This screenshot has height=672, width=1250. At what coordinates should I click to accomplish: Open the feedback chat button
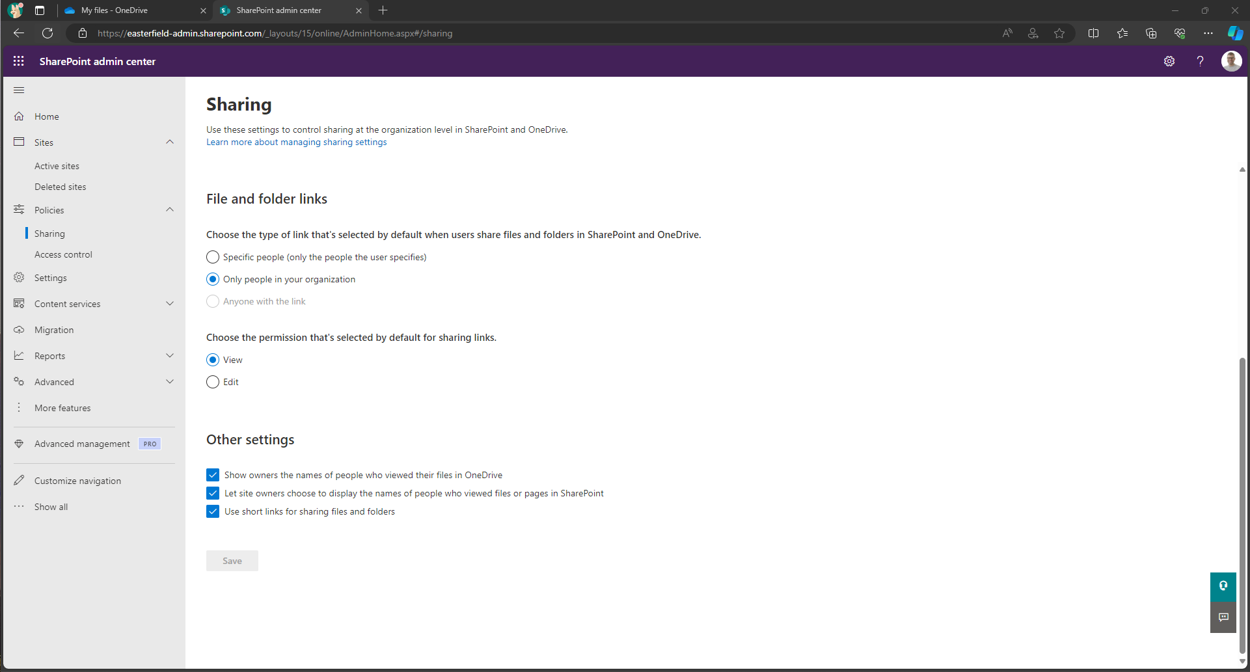pyautogui.click(x=1223, y=617)
